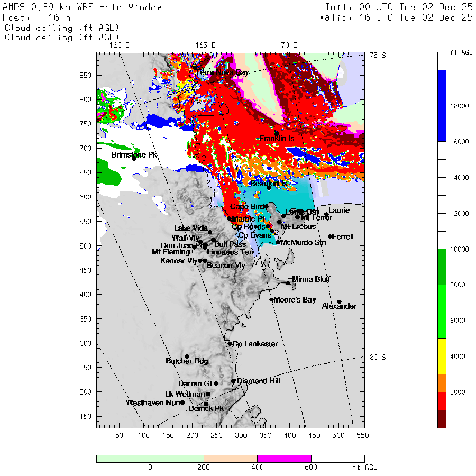The width and height of the screenshot is (476, 476).
Task: Click the Mt Fleming label
Action: coord(171,252)
